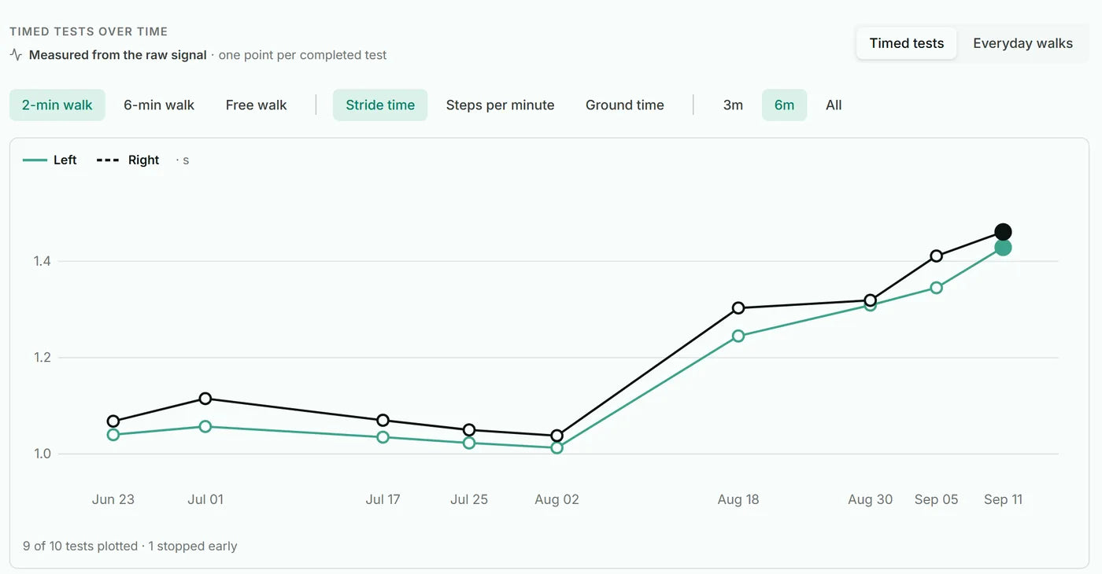Show the Steps per minute metric
Image resolution: width=1102 pixels, height=574 pixels.
click(x=500, y=105)
